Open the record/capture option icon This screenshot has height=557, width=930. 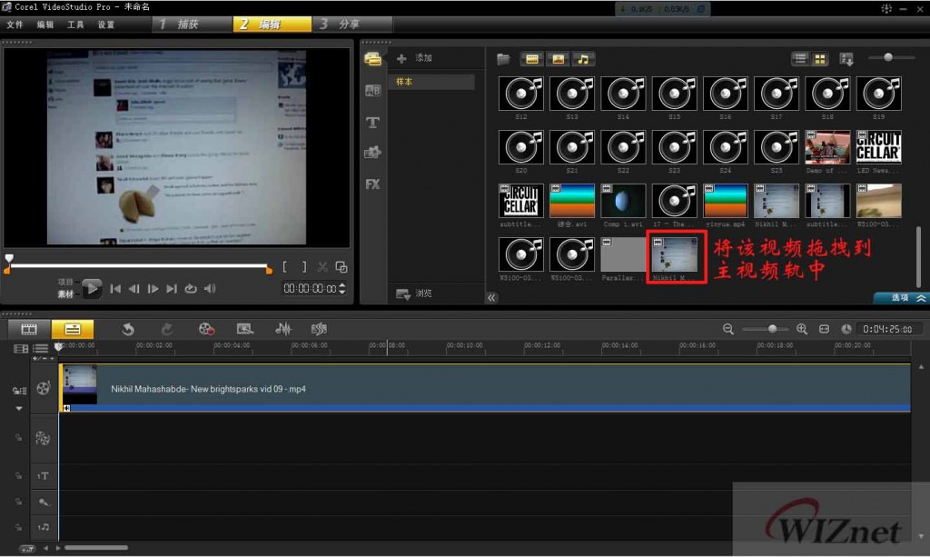(206, 329)
